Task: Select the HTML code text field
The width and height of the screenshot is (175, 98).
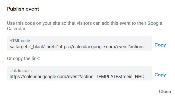Action: click(x=79, y=43)
